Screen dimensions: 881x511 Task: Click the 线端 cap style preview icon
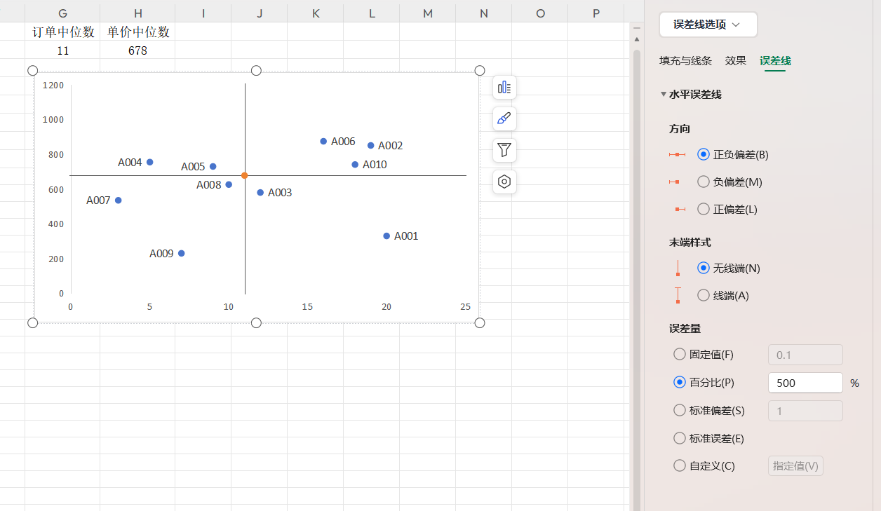[x=677, y=294]
